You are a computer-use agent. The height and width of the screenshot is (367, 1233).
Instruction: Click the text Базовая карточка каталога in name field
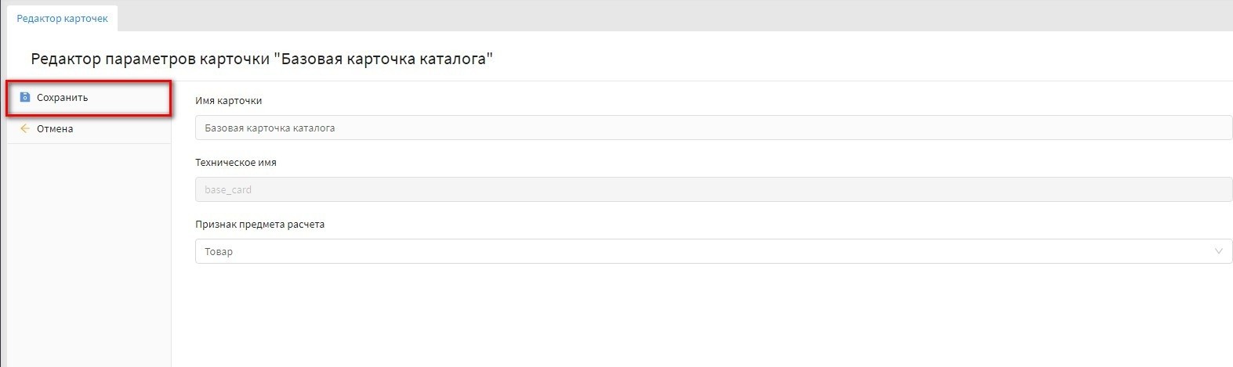pyautogui.click(x=270, y=128)
